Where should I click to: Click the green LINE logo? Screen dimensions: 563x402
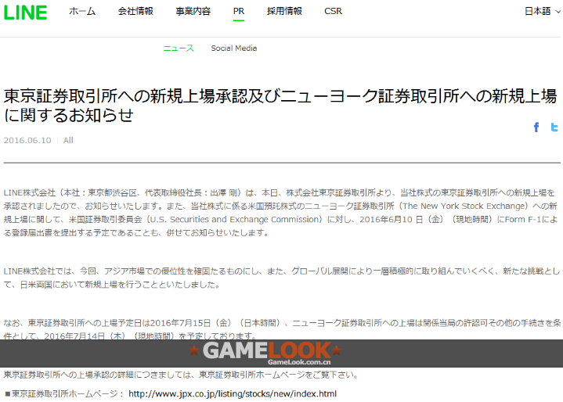[x=25, y=13]
